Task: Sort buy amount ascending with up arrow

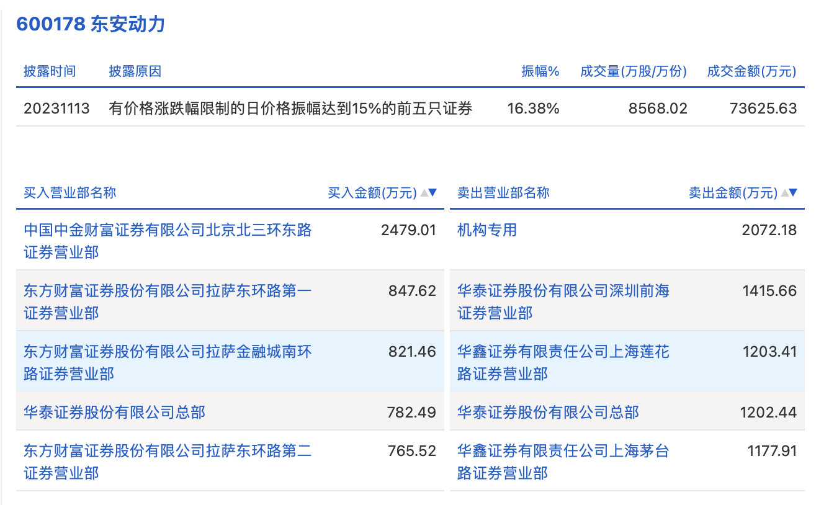Action: pos(424,193)
